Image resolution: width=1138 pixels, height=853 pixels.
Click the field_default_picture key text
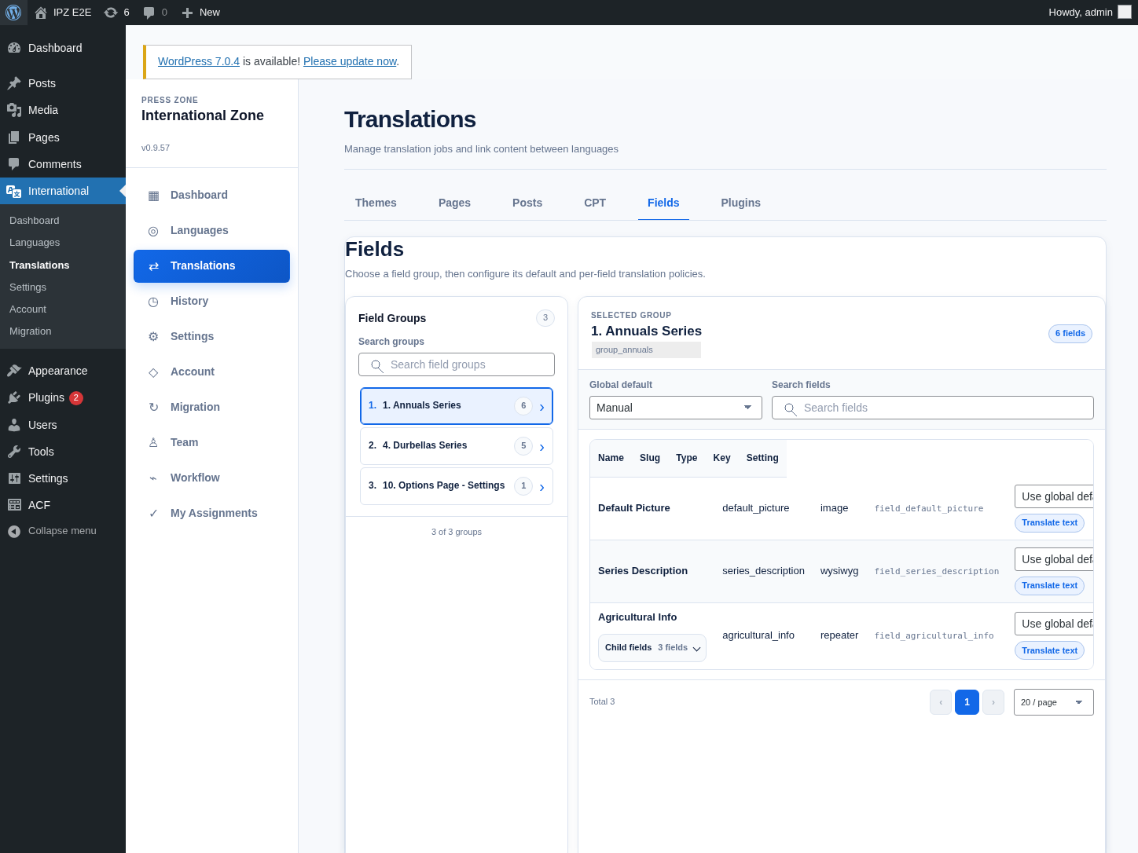(x=929, y=509)
